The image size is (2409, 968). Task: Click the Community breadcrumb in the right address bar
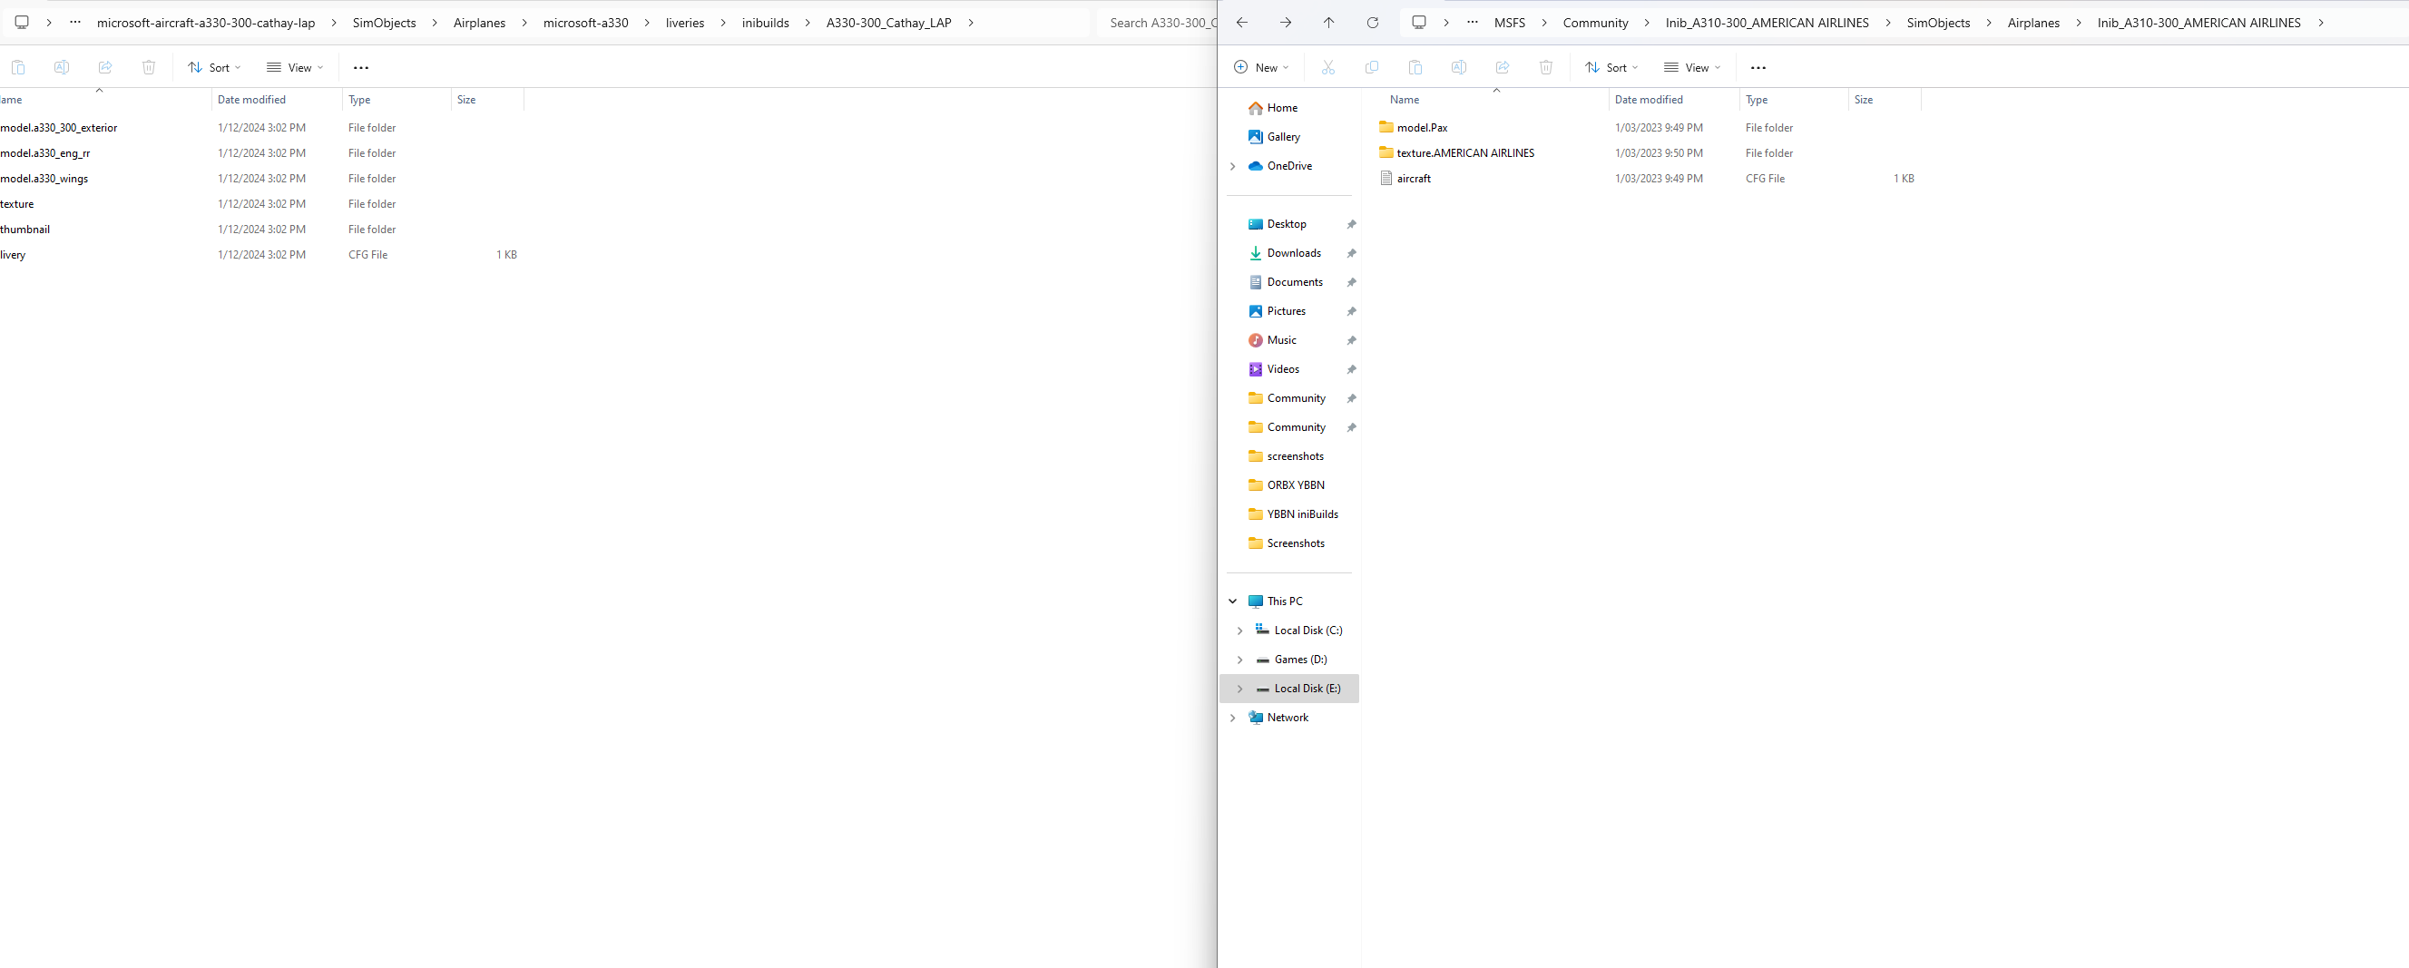1595,23
